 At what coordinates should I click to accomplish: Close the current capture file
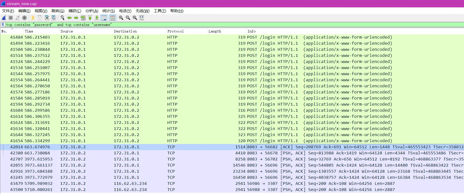click(47, 18)
